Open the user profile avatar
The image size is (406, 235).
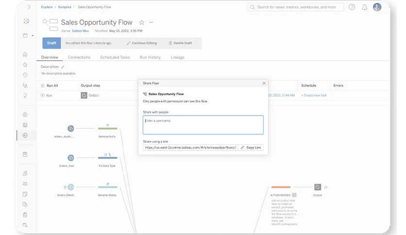click(x=377, y=7)
